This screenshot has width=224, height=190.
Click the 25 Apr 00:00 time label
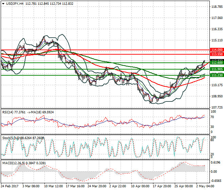click(184, 186)
